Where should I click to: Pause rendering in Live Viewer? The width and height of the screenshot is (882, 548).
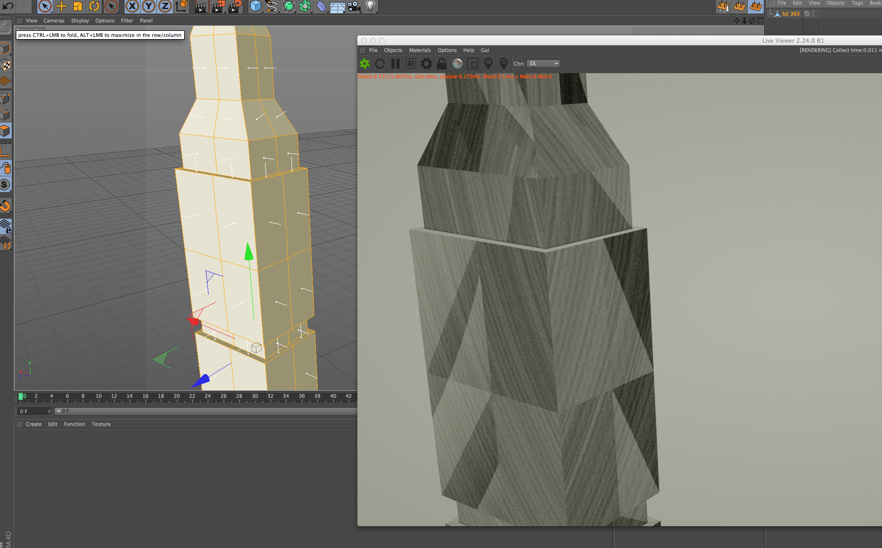tap(396, 64)
